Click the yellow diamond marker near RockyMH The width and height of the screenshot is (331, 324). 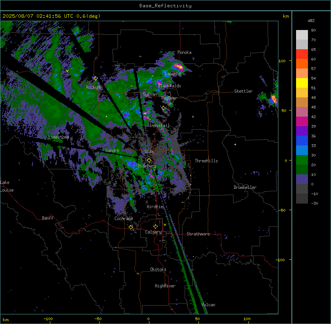96,78
